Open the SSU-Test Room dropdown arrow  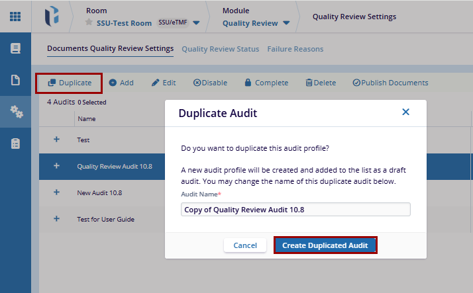(196, 23)
